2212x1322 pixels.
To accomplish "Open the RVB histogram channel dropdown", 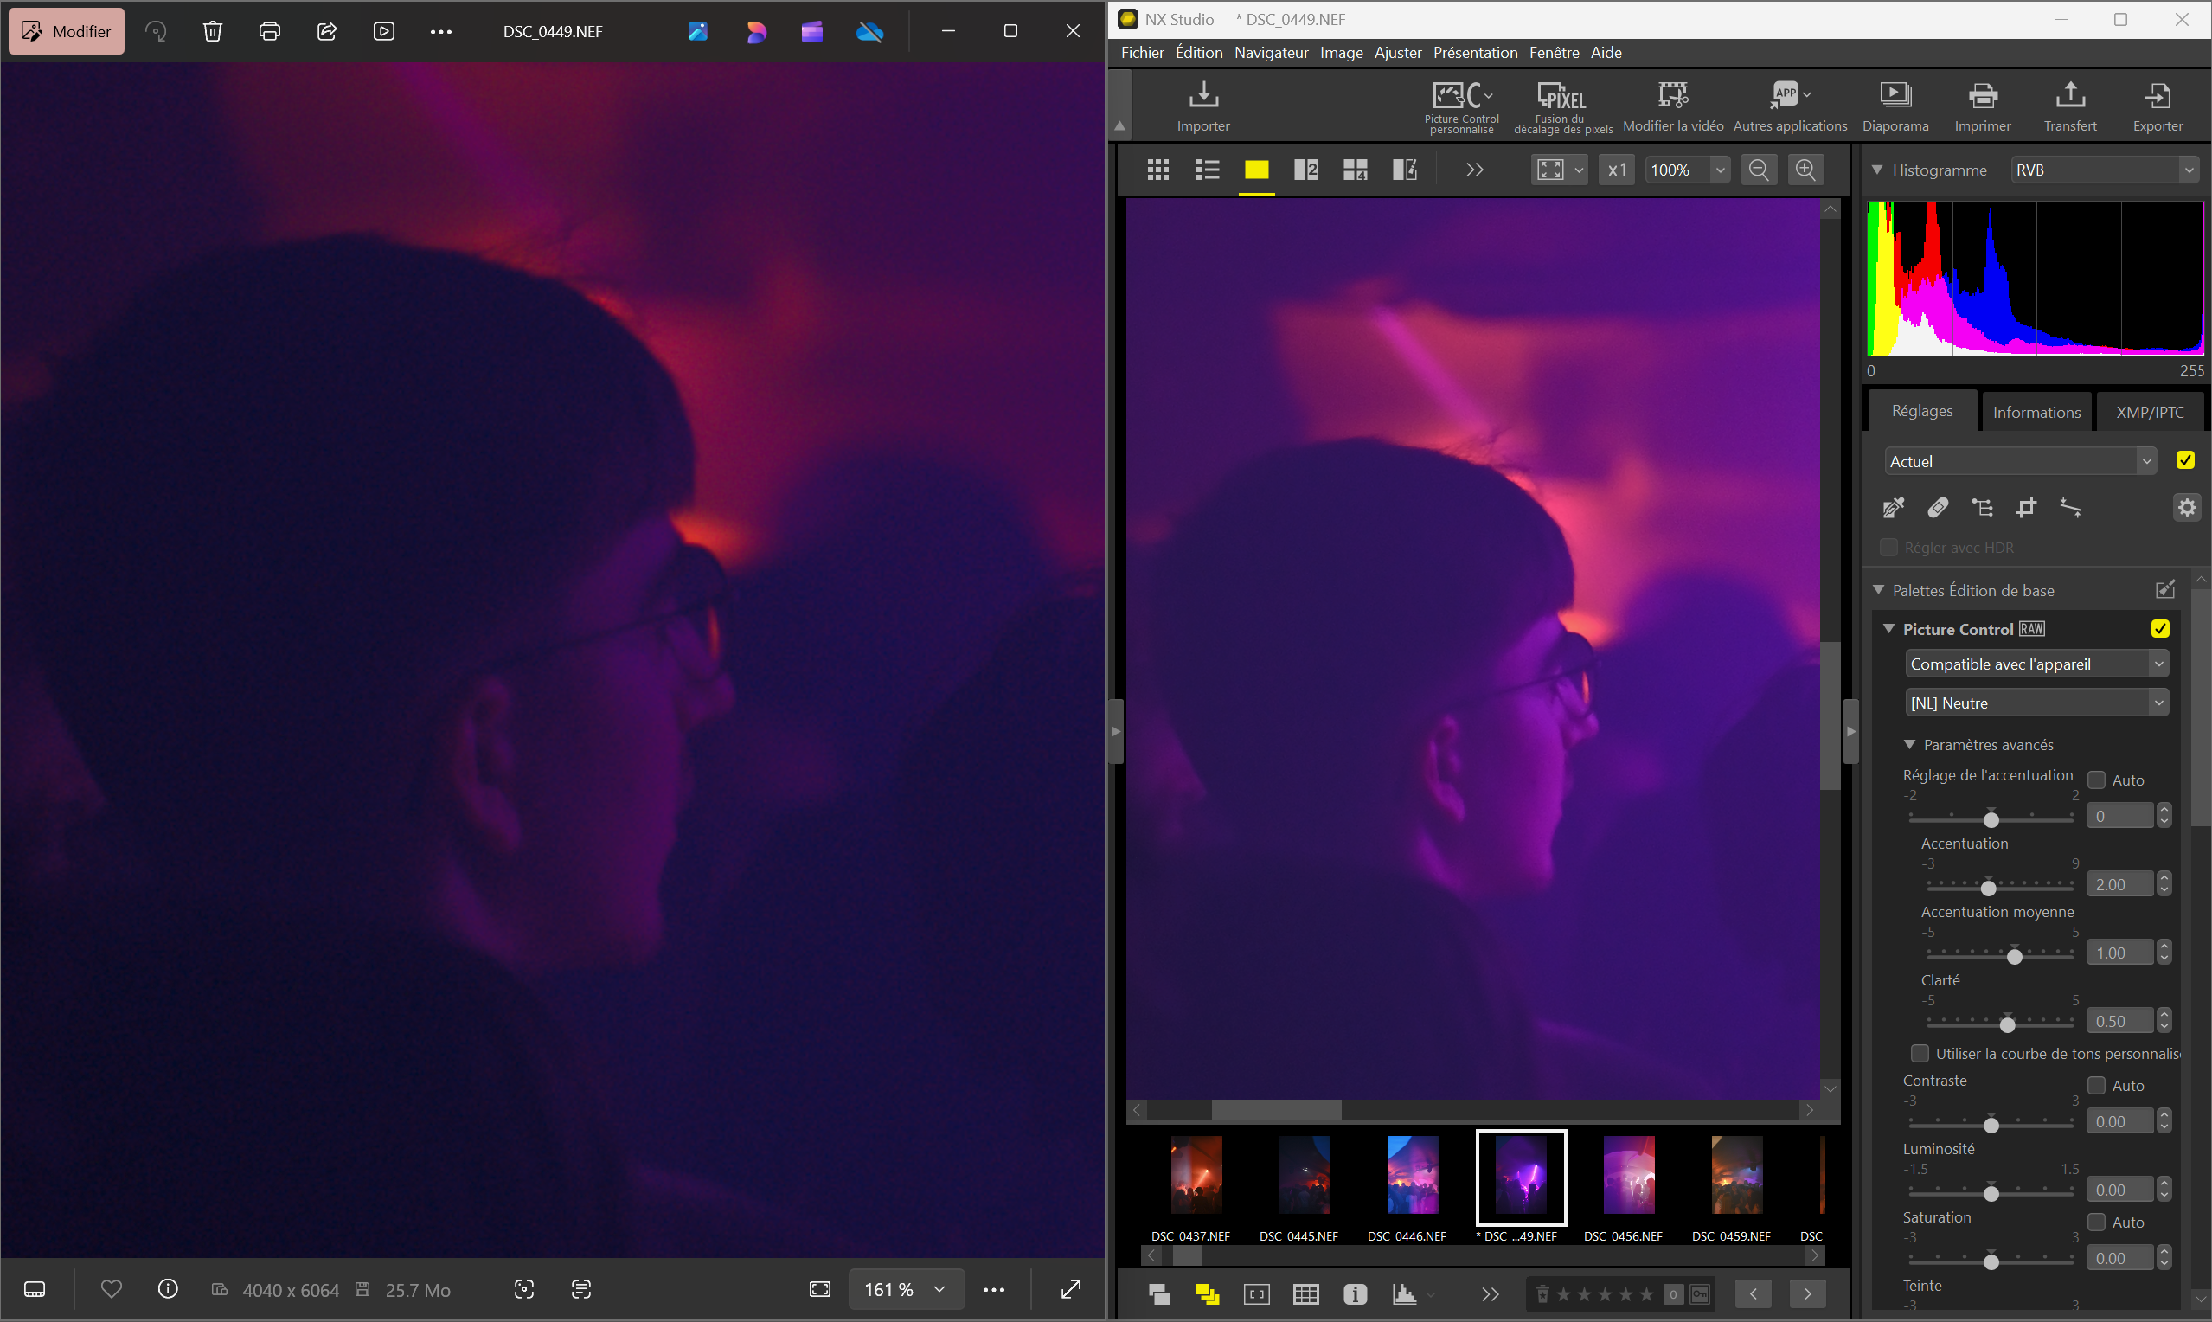I will tap(2105, 170).
